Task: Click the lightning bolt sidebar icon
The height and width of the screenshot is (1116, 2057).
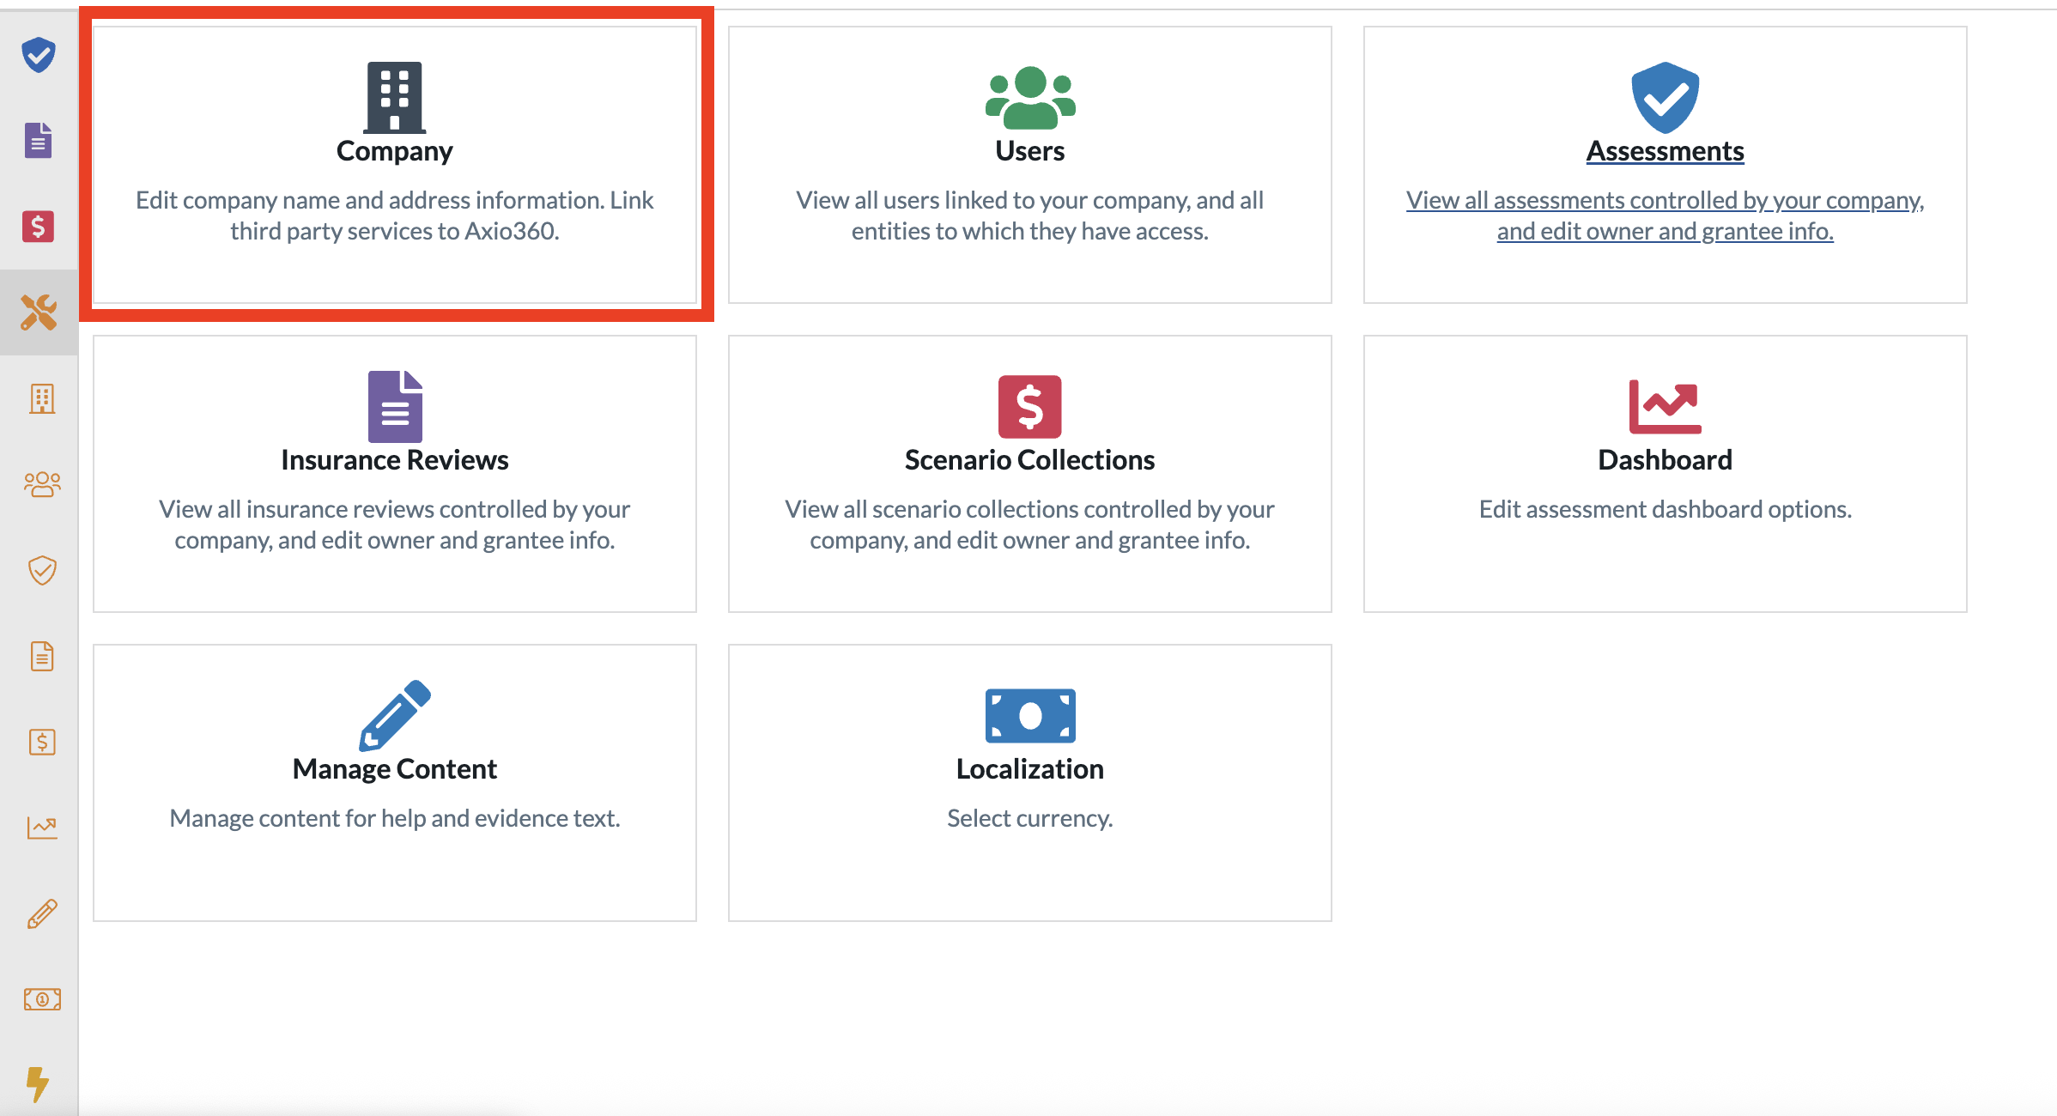Action: tap(39, 1083)
